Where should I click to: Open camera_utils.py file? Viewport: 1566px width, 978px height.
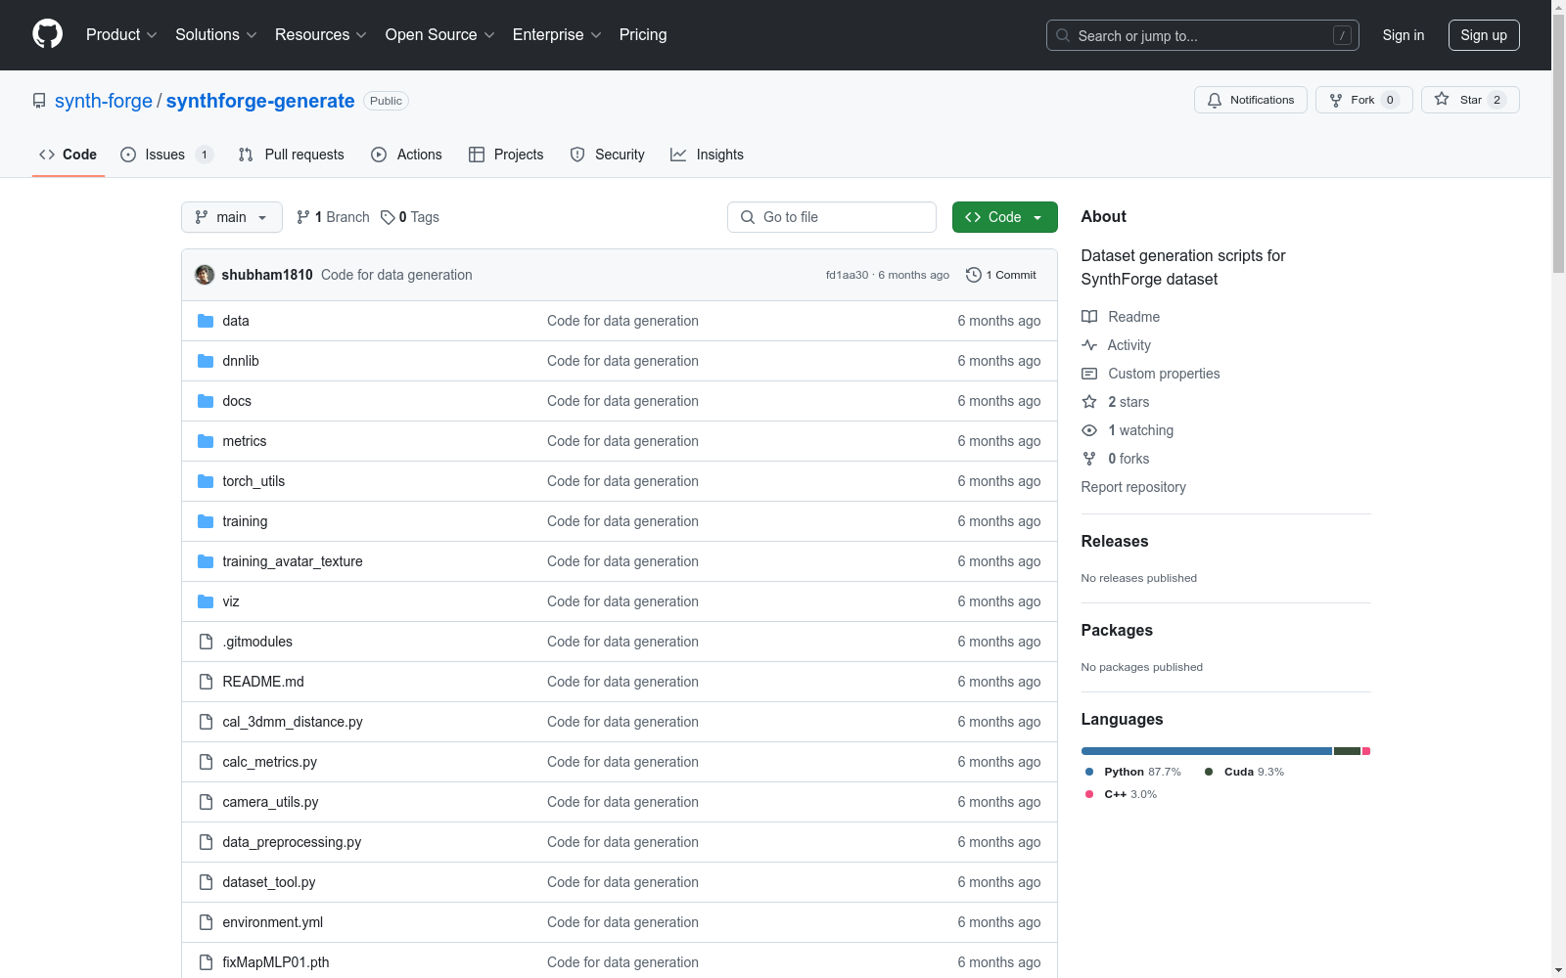click(x=271, y=802)
